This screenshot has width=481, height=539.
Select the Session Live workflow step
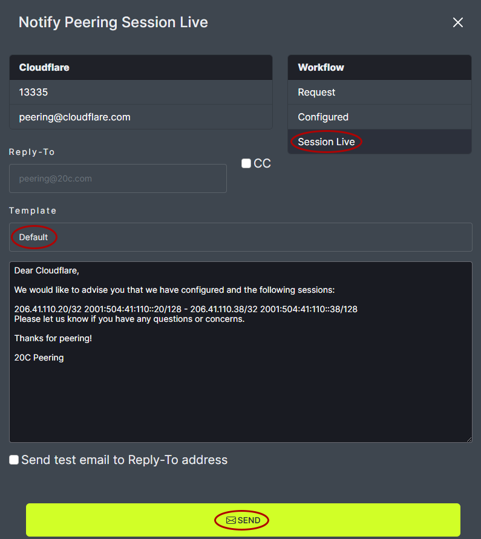click(x=379, y=142)
